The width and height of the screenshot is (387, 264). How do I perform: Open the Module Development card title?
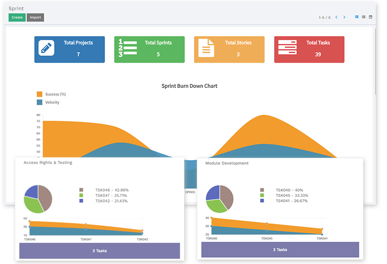pos(227,163)
